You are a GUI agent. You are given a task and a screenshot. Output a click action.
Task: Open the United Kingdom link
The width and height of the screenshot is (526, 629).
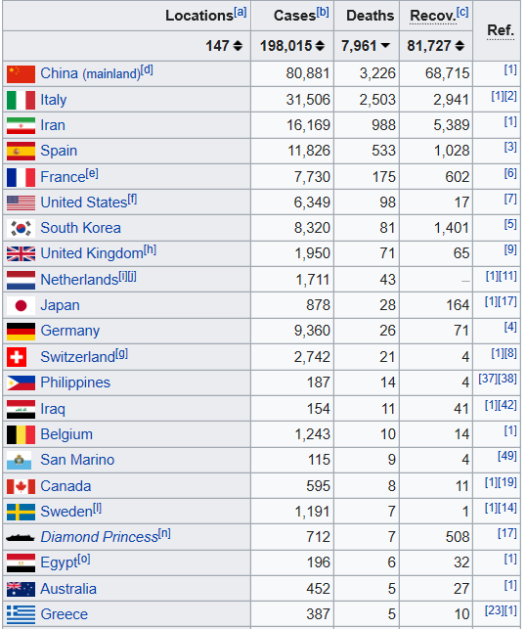point(92,254)
